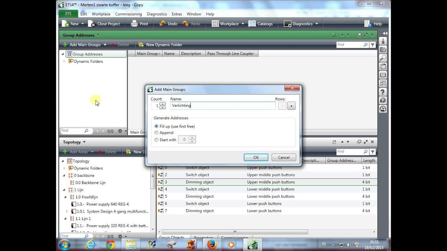Click OK in Add Main Groups dialog
This screenshot has width=447, height=251.
point(256,157)
